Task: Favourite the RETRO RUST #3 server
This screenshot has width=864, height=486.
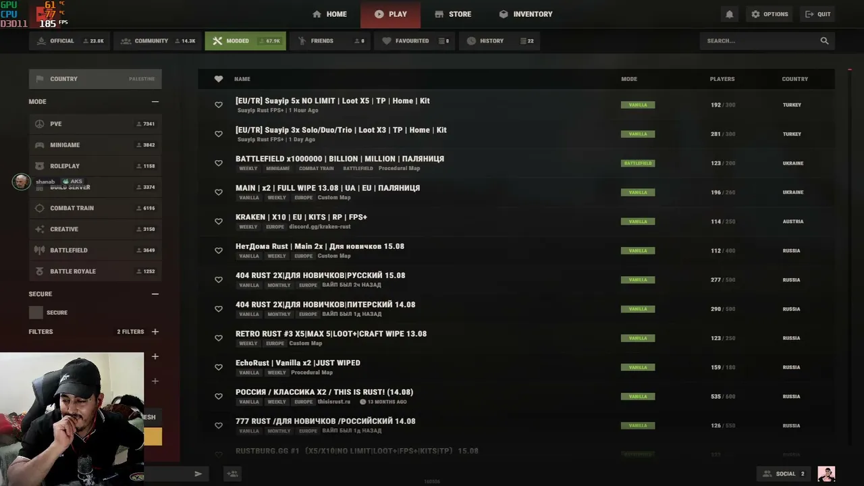Action: pyautogui.click(x=219, y=338)
